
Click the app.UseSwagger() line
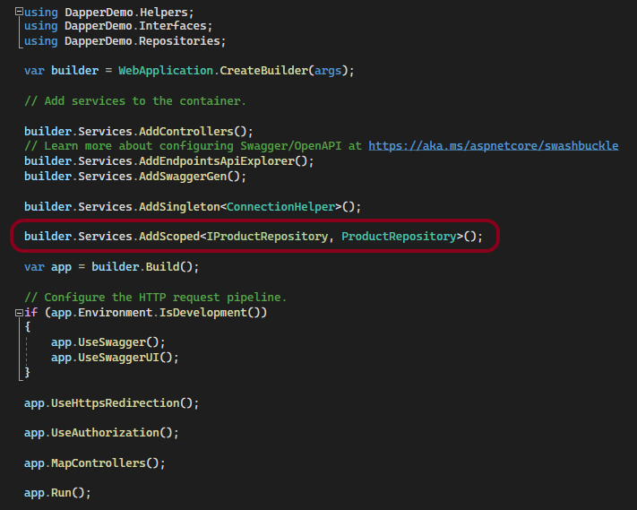point(108,342)
